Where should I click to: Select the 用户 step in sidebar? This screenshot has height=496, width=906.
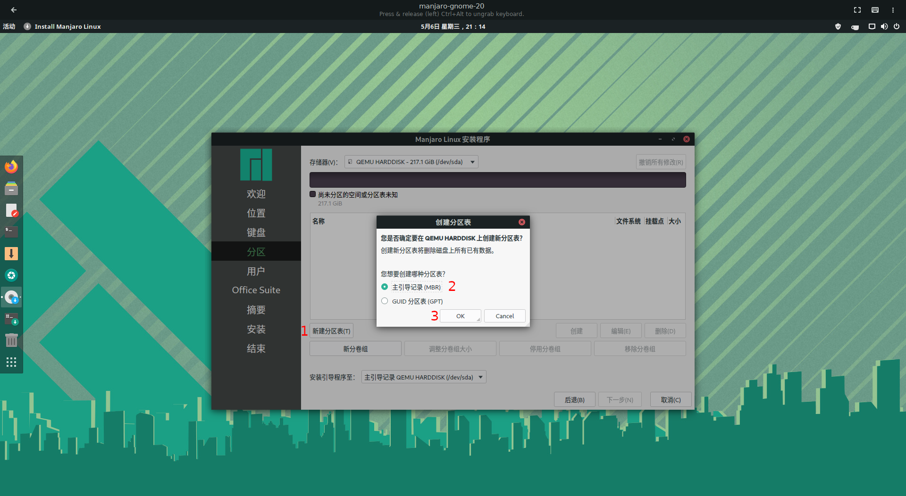[x=256, y=271]
